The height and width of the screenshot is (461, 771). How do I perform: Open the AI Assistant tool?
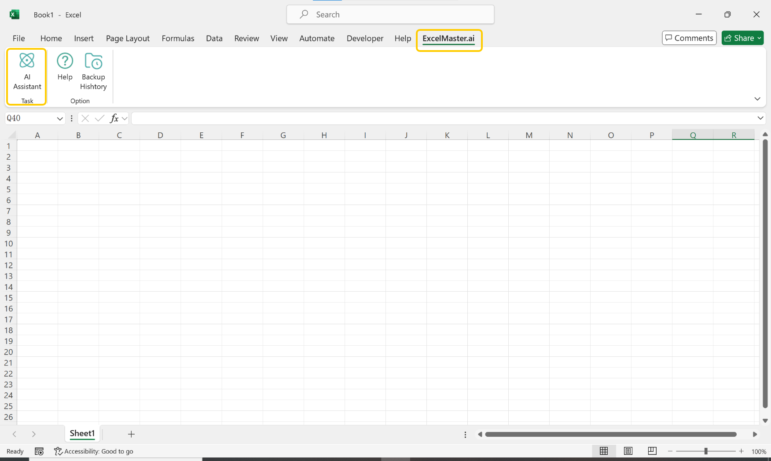pos(27,71)
